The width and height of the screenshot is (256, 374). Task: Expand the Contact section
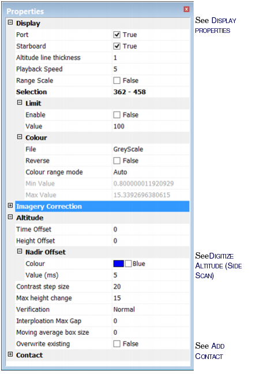tap(10, 355)
